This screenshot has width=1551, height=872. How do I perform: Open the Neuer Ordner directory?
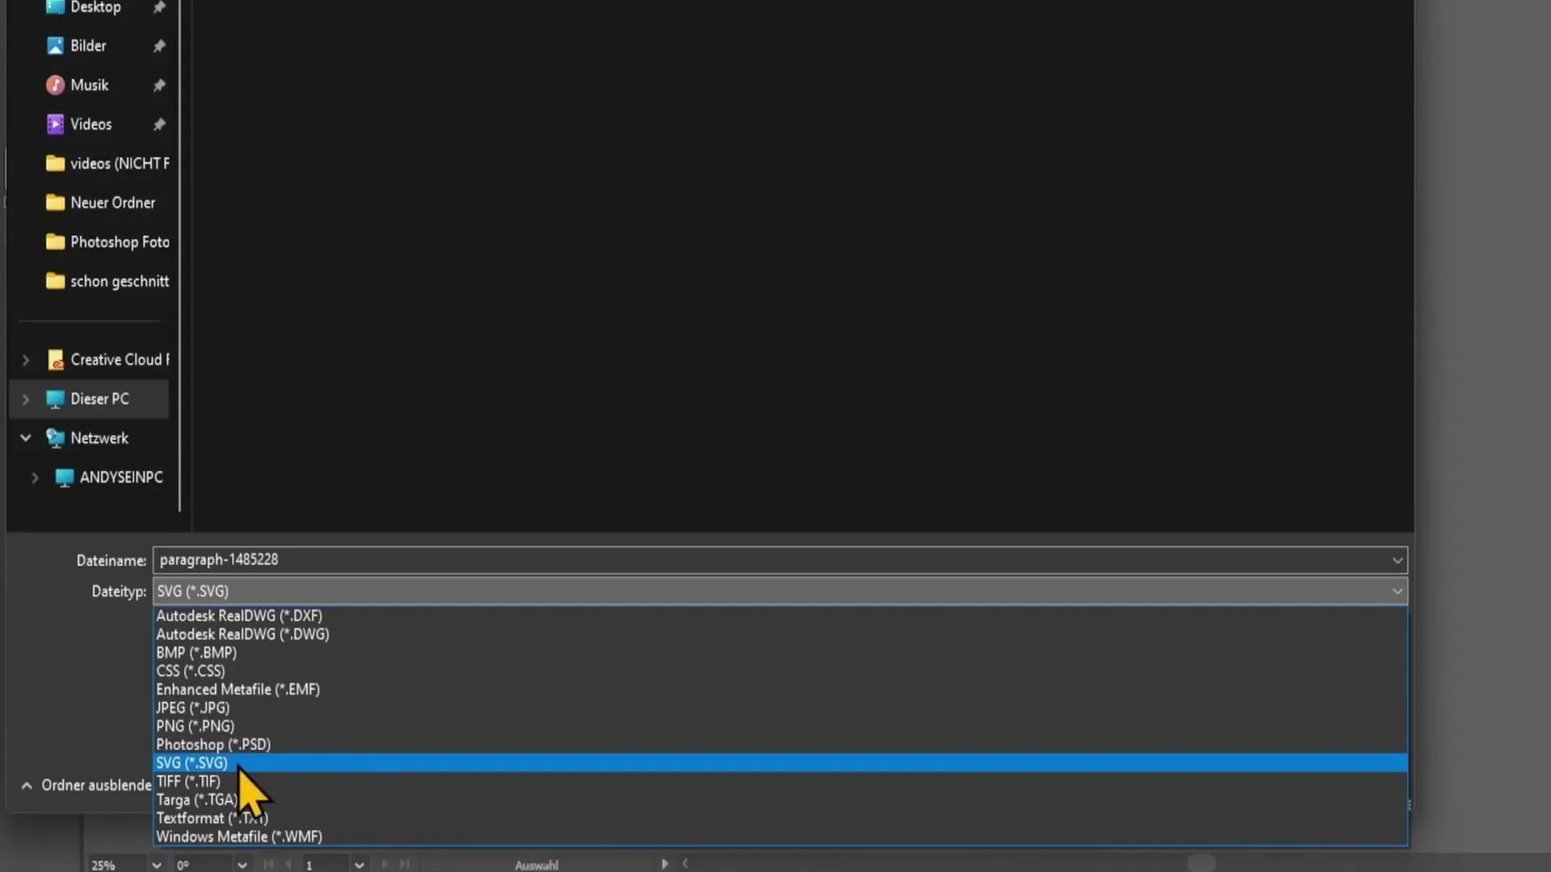pyautogui.click(x=113, y=201)
